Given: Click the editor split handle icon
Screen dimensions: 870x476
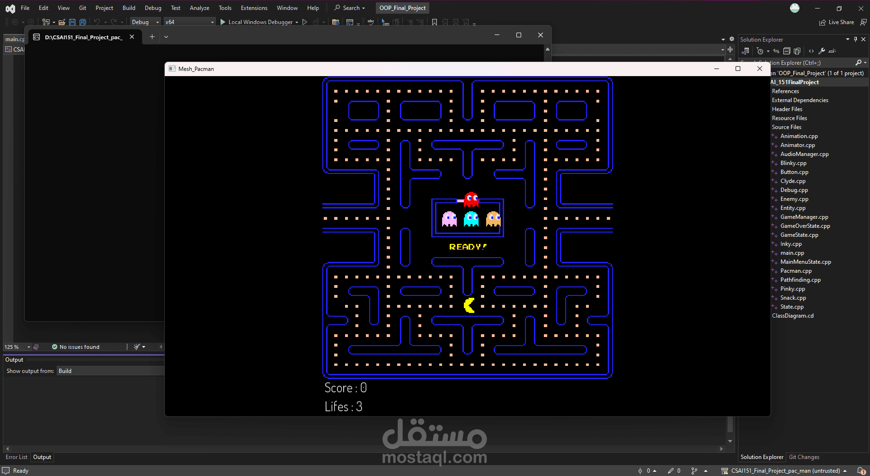Looking at the screenshot, I should click(x=730, y=50).
